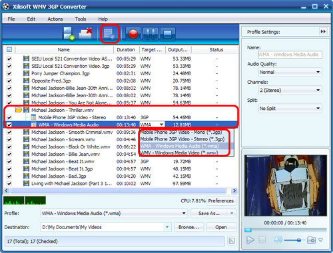333x253 pixels.
Task: Click the file icon of Michael Jackson - Black Or White.wmv
Action: click(x=26, y=146)
